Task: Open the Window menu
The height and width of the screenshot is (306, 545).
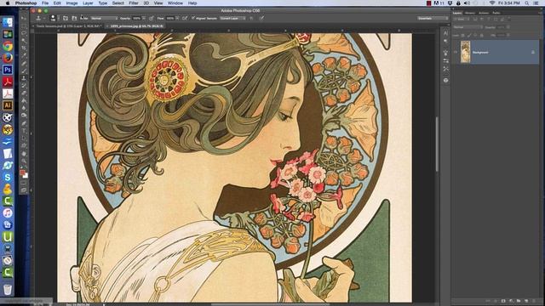Action: click(175, 3)
